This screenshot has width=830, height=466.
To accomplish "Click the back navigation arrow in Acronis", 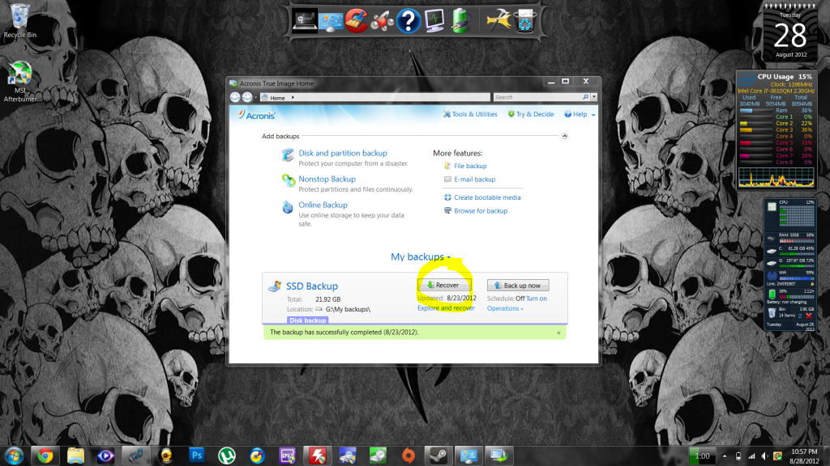I will (235, 97).
